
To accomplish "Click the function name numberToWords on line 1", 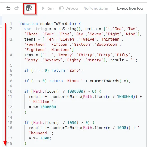I will coord(55,24).
